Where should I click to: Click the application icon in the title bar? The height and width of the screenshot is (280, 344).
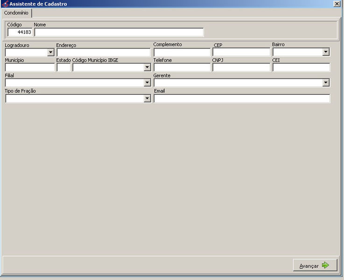click(x=5, y=4)
